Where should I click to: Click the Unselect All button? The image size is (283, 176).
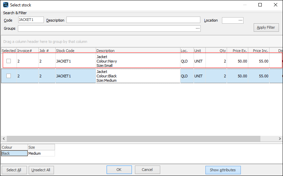(x=41, y=170)
